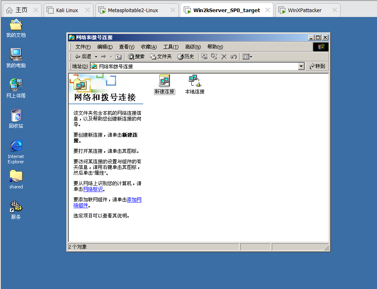377x289 pixels.
Task: Click the status bar text 2 个对象
Action: 78,247
